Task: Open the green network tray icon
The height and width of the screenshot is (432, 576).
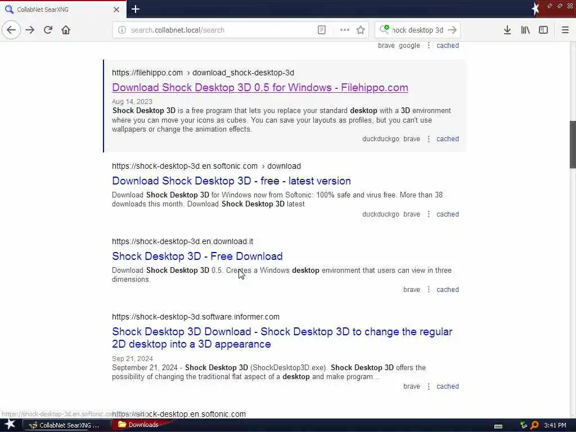Action: 524,425
